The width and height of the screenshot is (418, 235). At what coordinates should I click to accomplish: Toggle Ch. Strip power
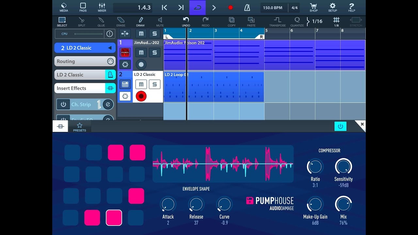tap(63, 104)
